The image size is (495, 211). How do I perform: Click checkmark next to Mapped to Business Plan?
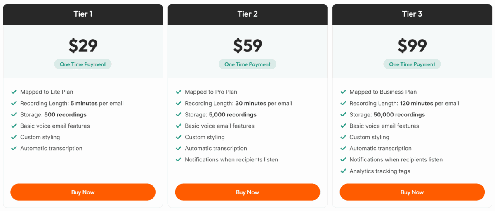point(343,92)
